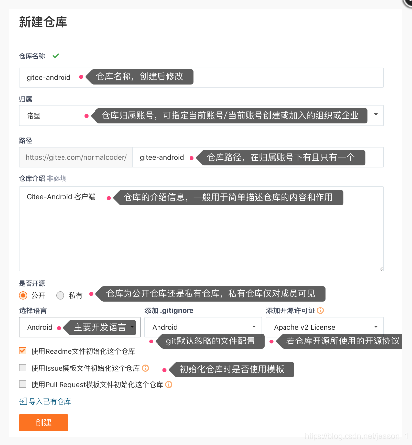Check 使用Pull Request模板文件 option

point(23,384)
